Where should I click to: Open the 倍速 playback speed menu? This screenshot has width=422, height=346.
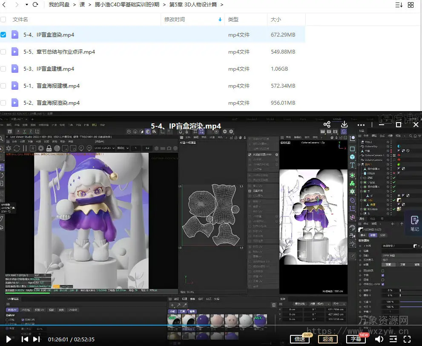[x=300, y=339]
